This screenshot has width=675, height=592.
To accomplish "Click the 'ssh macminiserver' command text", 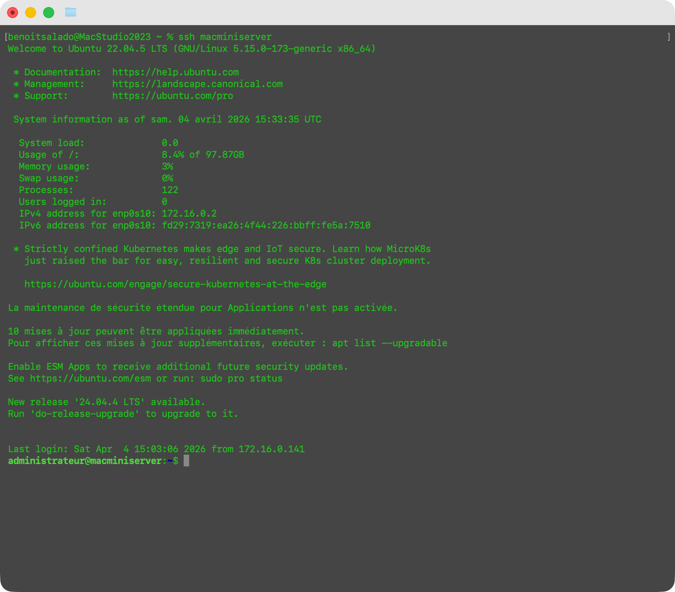I will (225, 37).
